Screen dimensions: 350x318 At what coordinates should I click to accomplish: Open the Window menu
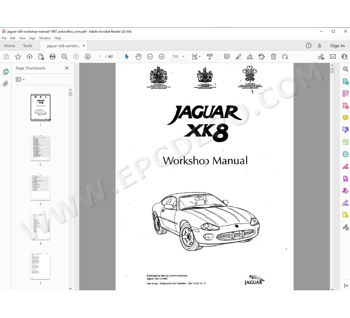tap(45, 38)
